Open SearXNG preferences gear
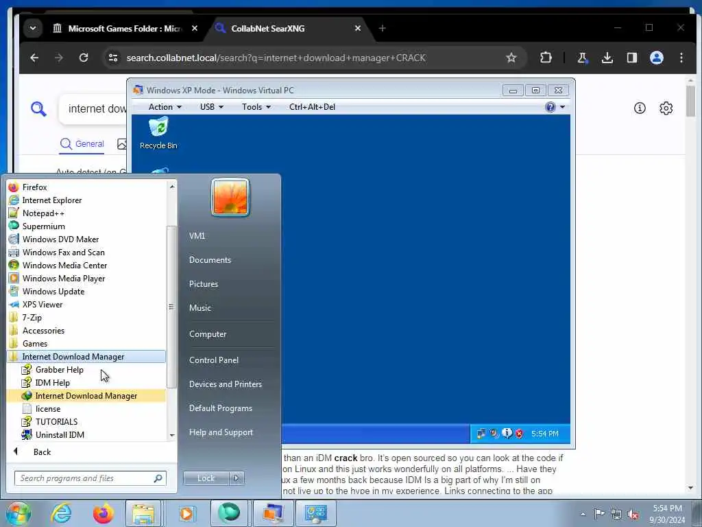702x527 pixels. (x=666, y=108)
